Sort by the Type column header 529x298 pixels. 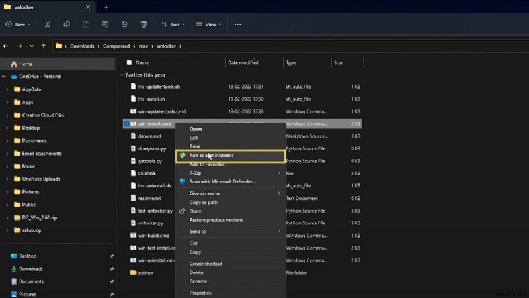pos(290,62)
